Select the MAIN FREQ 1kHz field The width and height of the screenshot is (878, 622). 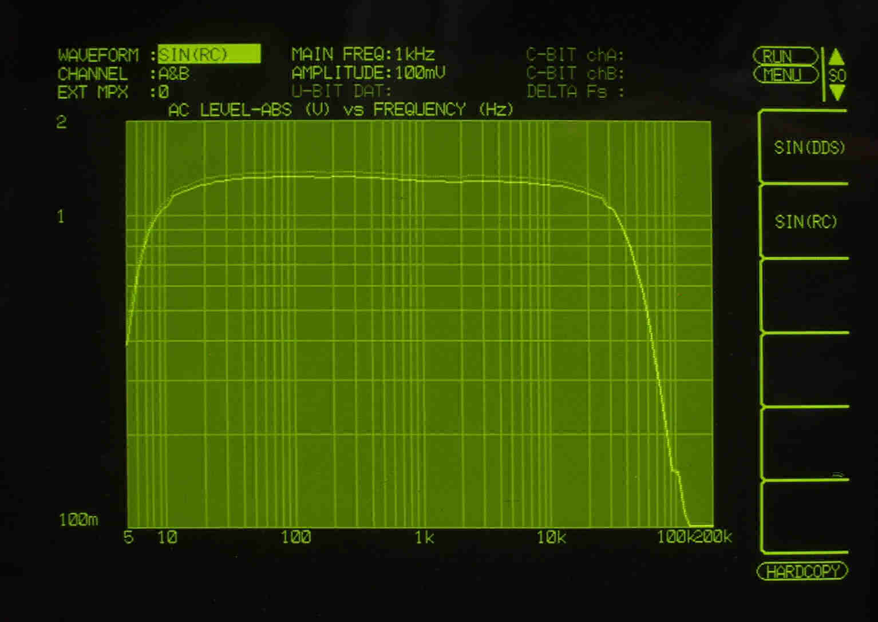(x=363, y=54)
